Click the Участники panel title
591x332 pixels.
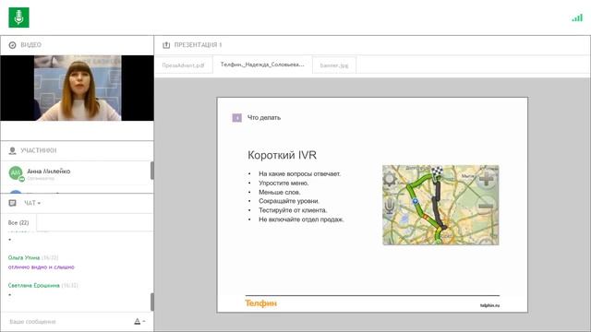click(x=39, y=150)
